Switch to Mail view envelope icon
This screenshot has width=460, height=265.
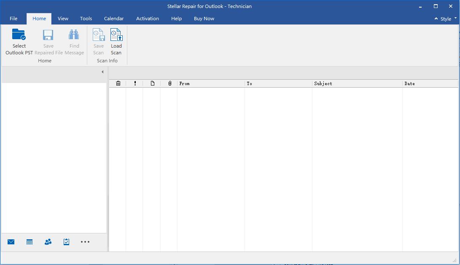pyautogui.click(x=11, y=242)
